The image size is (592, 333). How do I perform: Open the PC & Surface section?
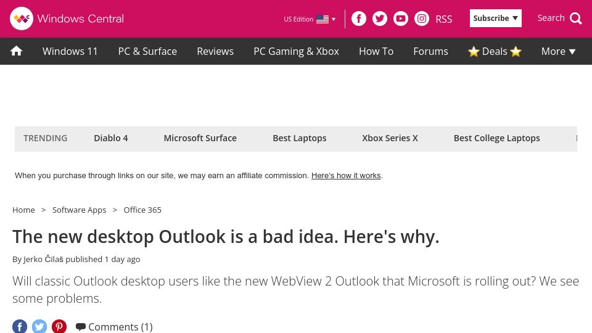(x=147, y=51)
